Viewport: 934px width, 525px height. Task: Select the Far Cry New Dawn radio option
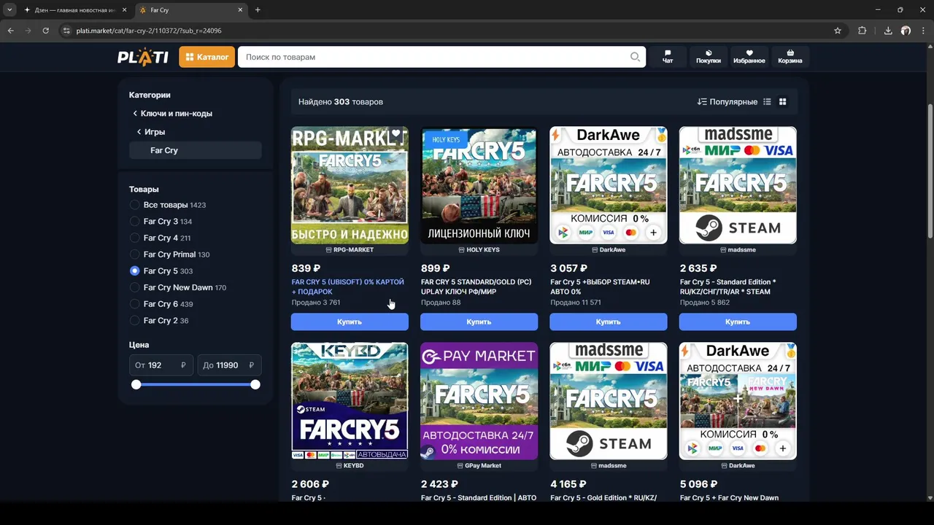(x=134, y=287)
